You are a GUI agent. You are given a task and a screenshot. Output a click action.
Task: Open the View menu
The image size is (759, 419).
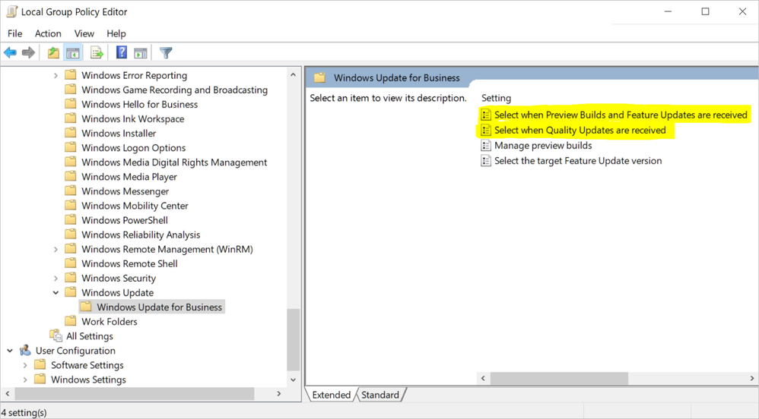click(84, 33)
